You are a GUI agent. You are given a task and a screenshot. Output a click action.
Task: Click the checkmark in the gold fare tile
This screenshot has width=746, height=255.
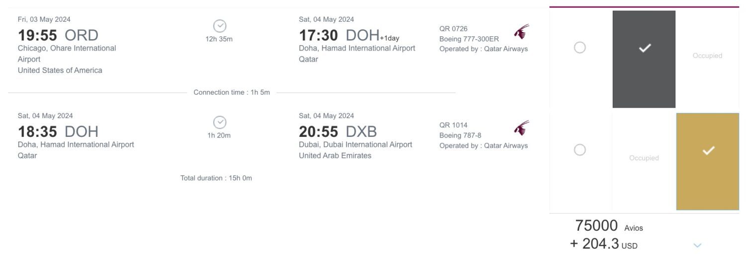(x=708, y=150)
